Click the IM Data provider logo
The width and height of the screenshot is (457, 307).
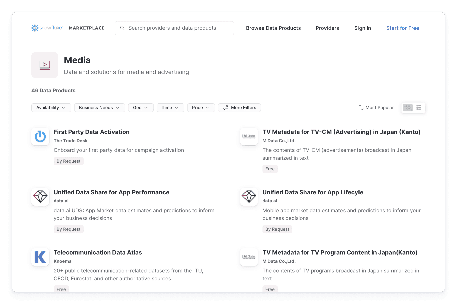point(249,137)
